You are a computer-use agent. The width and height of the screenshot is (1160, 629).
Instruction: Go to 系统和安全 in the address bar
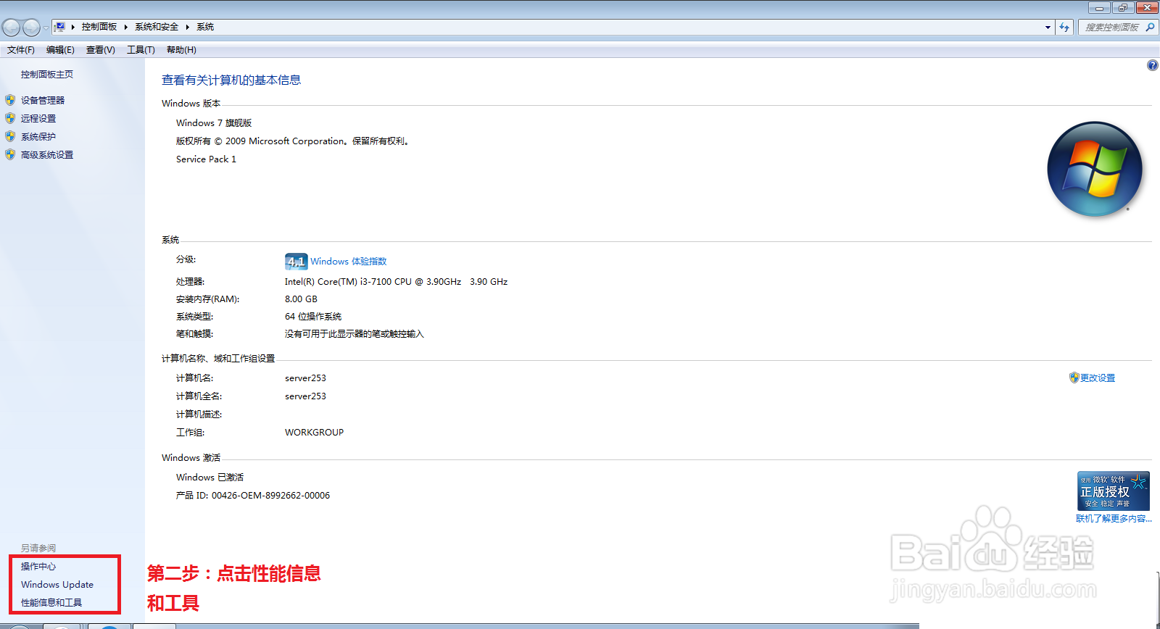point(157,27)
